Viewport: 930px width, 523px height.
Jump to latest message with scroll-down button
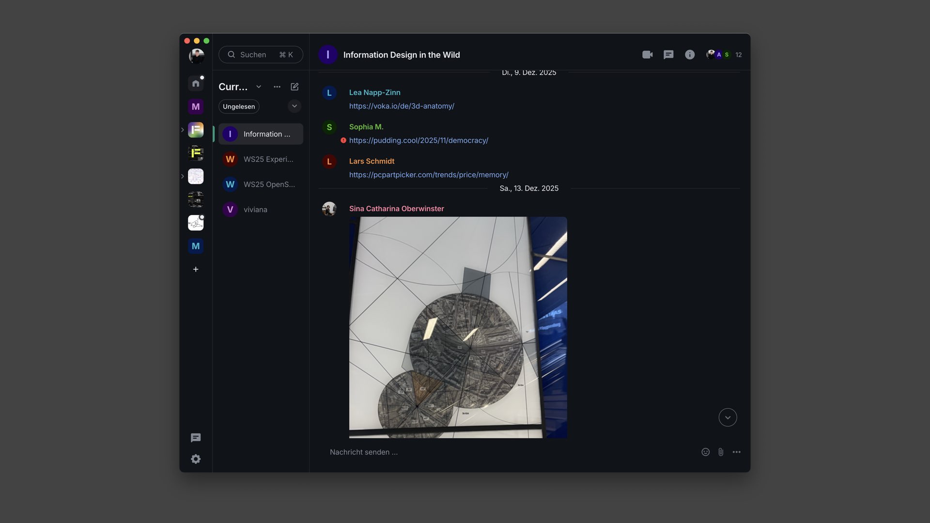coord(728,417)
